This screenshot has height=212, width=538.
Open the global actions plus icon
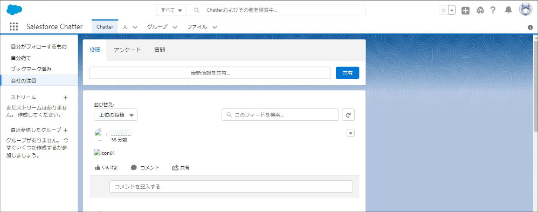465,10
